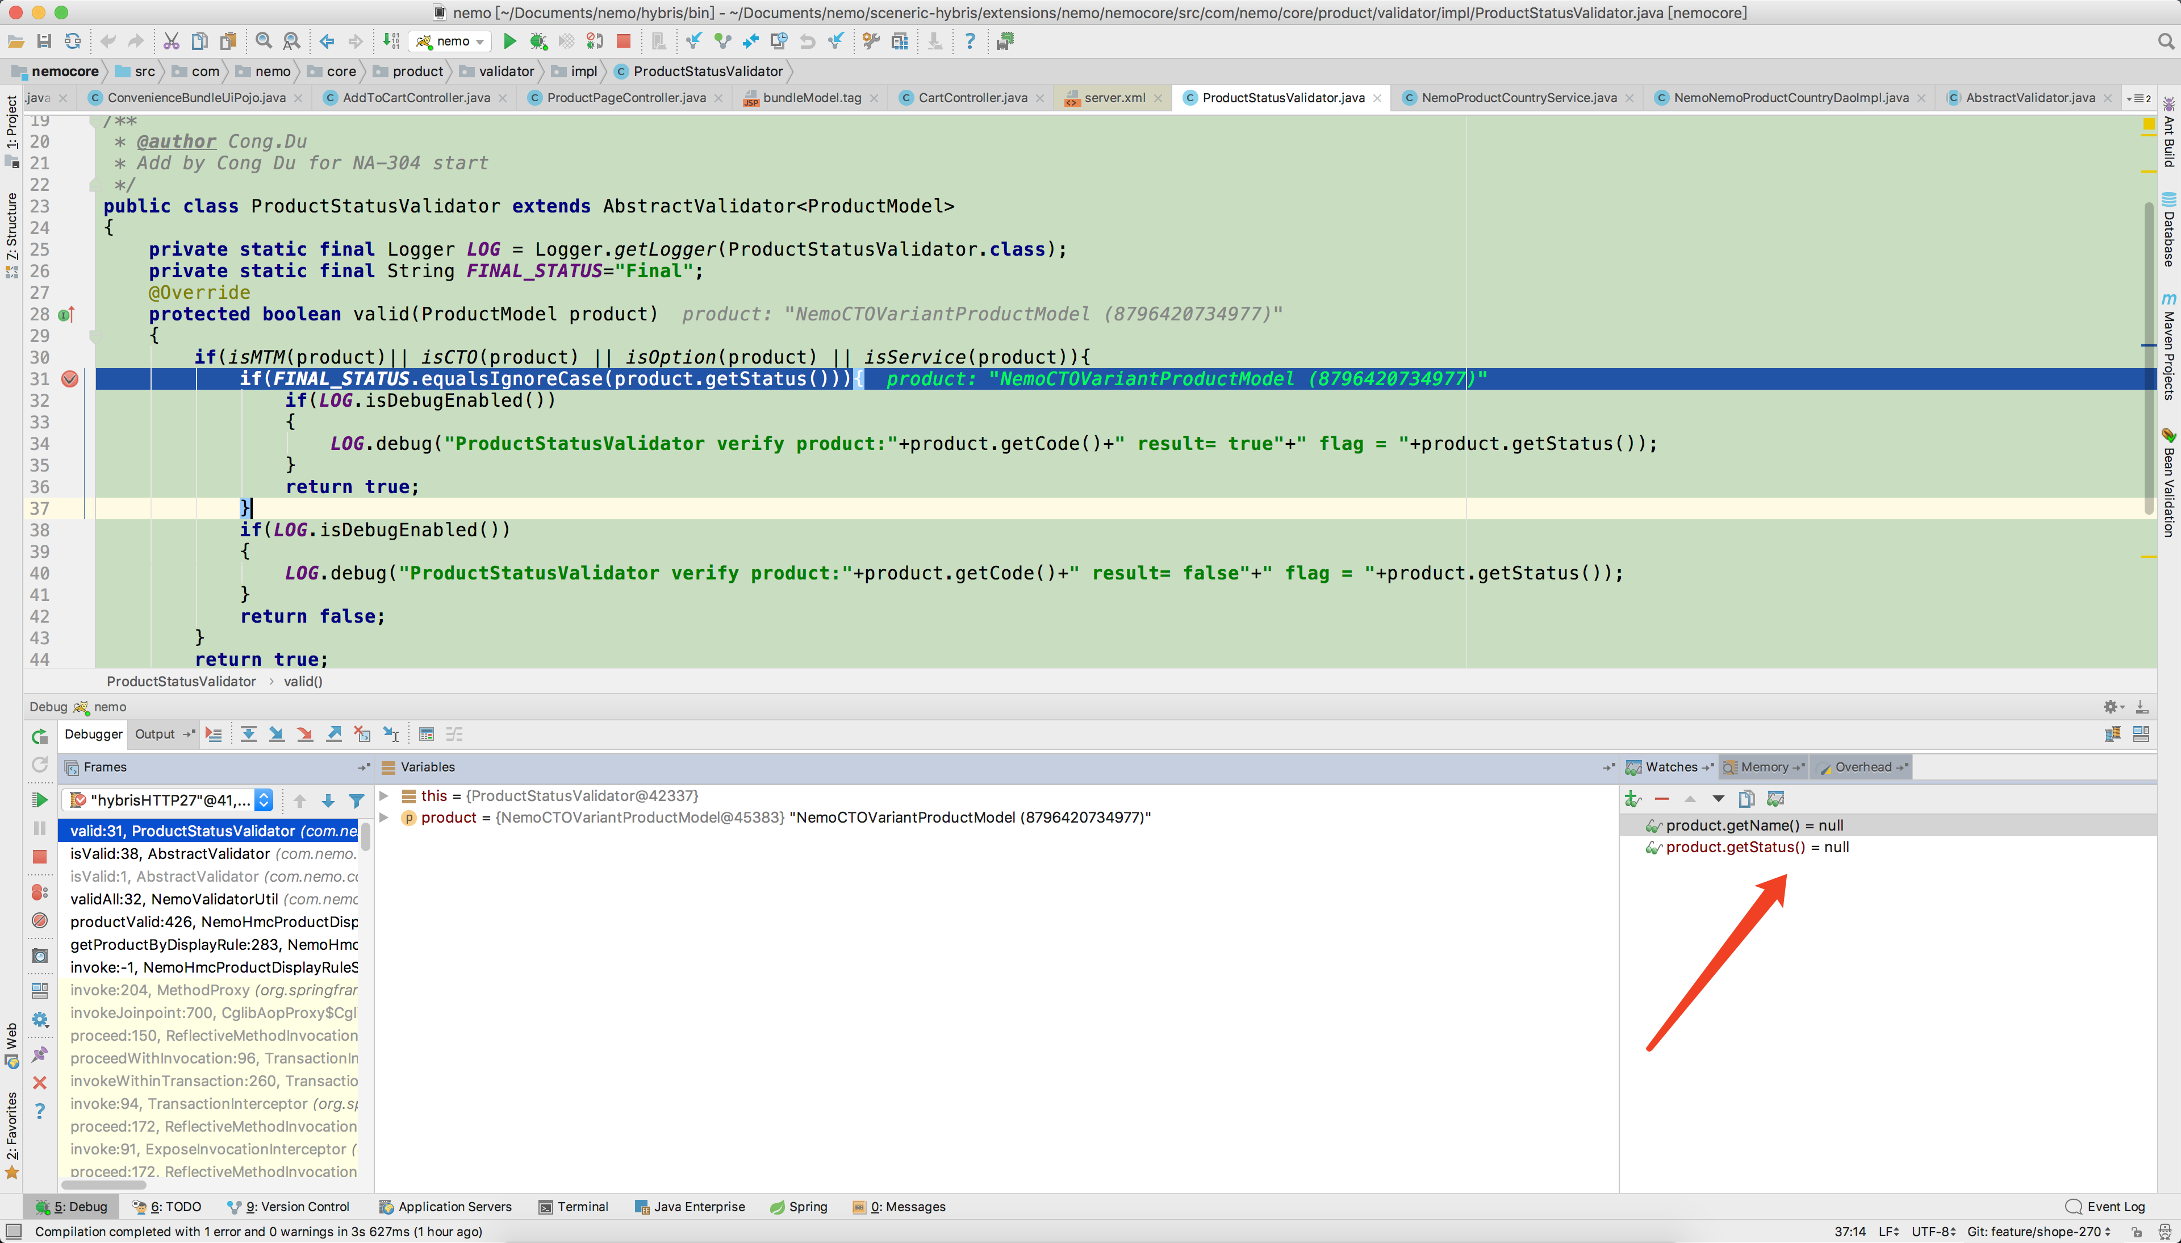Click Rerun nemo icon in debug sidebar
Image resolution: width=2181 pixels, height=1243 pixels.
pyautogui.click(x=39, y=737)
